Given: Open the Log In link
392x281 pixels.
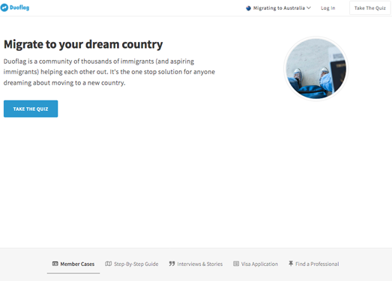Looking at the screenshot, I should pyautogui.click(x=328, y=8).
